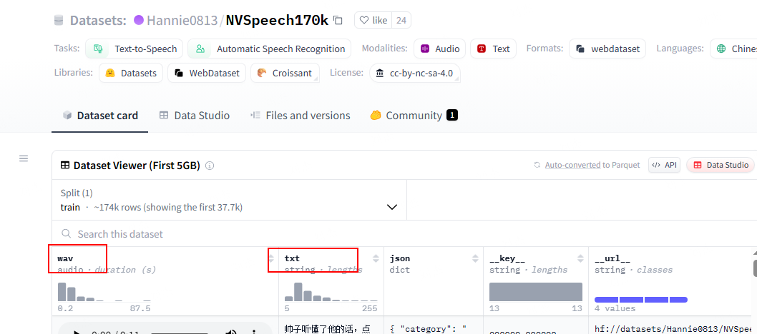Select the __key__ column header
757x334 pixels.
point(507,258)
